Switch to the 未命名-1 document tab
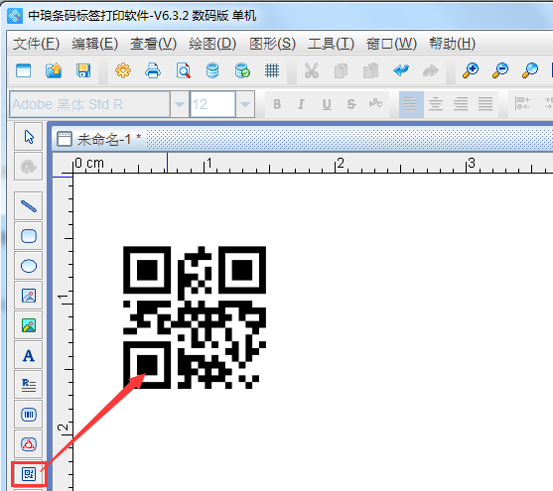Screen dimensions: 553x491 (x=99, y=139)
